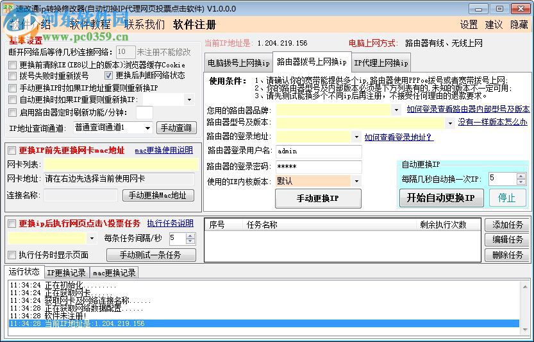Click the 网卡列表 yellow field
This screenshot has width=534, height=342.
[x=121, y=164]
